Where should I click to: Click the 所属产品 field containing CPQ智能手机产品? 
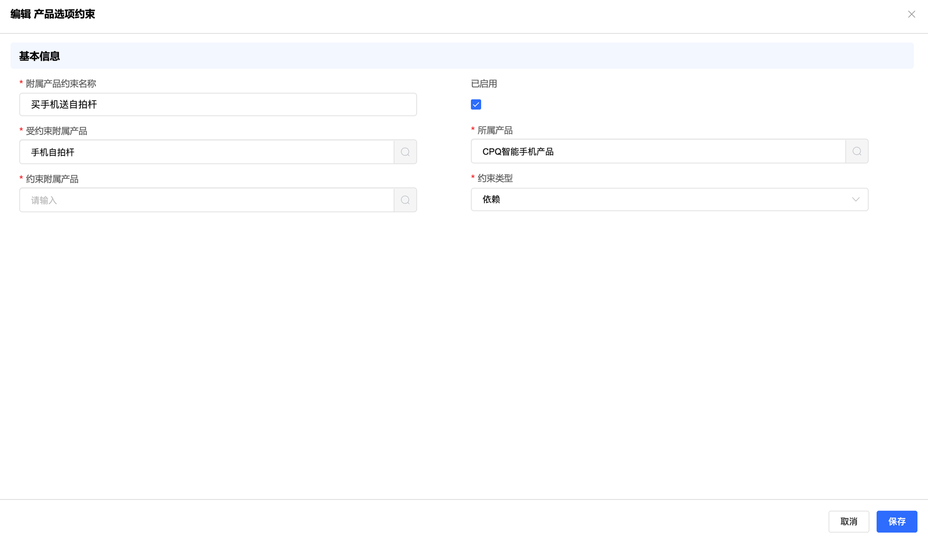658,152
